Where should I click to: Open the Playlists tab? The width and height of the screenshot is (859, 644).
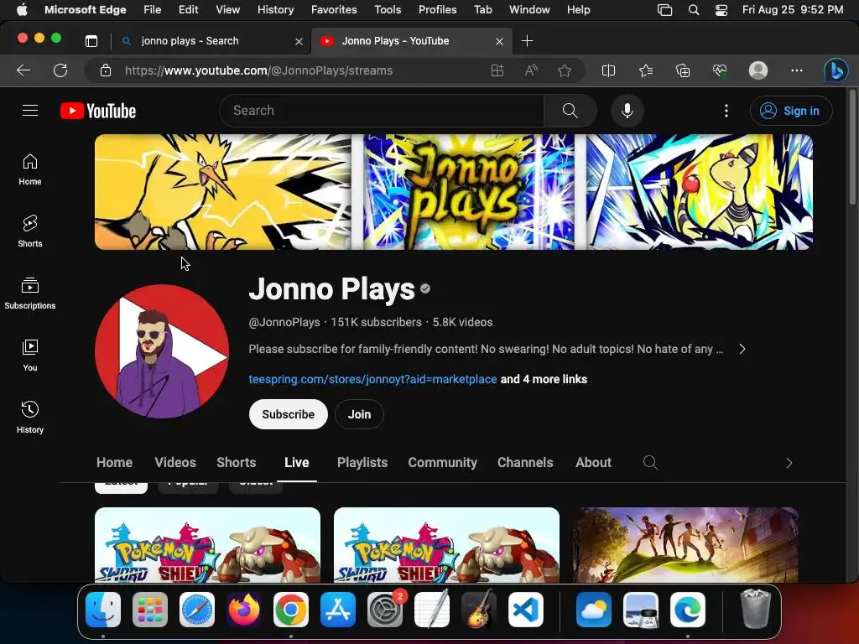click(362, 462)
